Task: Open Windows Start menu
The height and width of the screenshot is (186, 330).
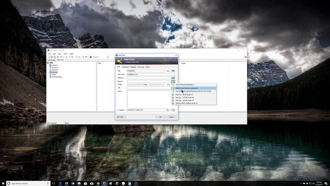Action: tap(3, 183)
